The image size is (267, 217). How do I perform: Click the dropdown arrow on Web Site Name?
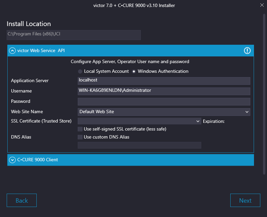click(x=247, y=112)
